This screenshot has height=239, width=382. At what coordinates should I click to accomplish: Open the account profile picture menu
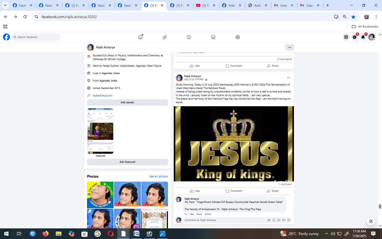point(372,37)
